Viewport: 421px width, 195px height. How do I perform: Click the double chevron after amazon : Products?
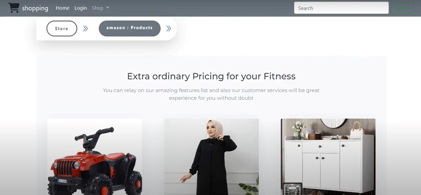click(x=169, y=28)
